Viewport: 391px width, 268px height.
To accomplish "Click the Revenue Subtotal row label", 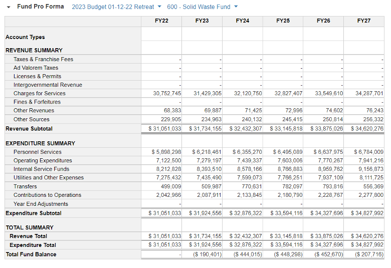I will point(29,129).
